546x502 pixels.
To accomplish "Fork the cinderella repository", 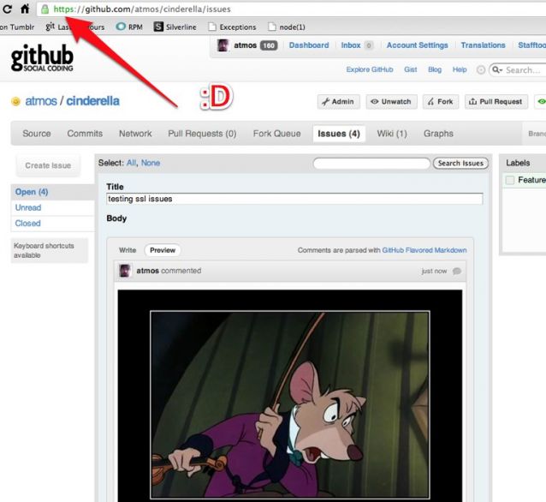I will point(440,101).
